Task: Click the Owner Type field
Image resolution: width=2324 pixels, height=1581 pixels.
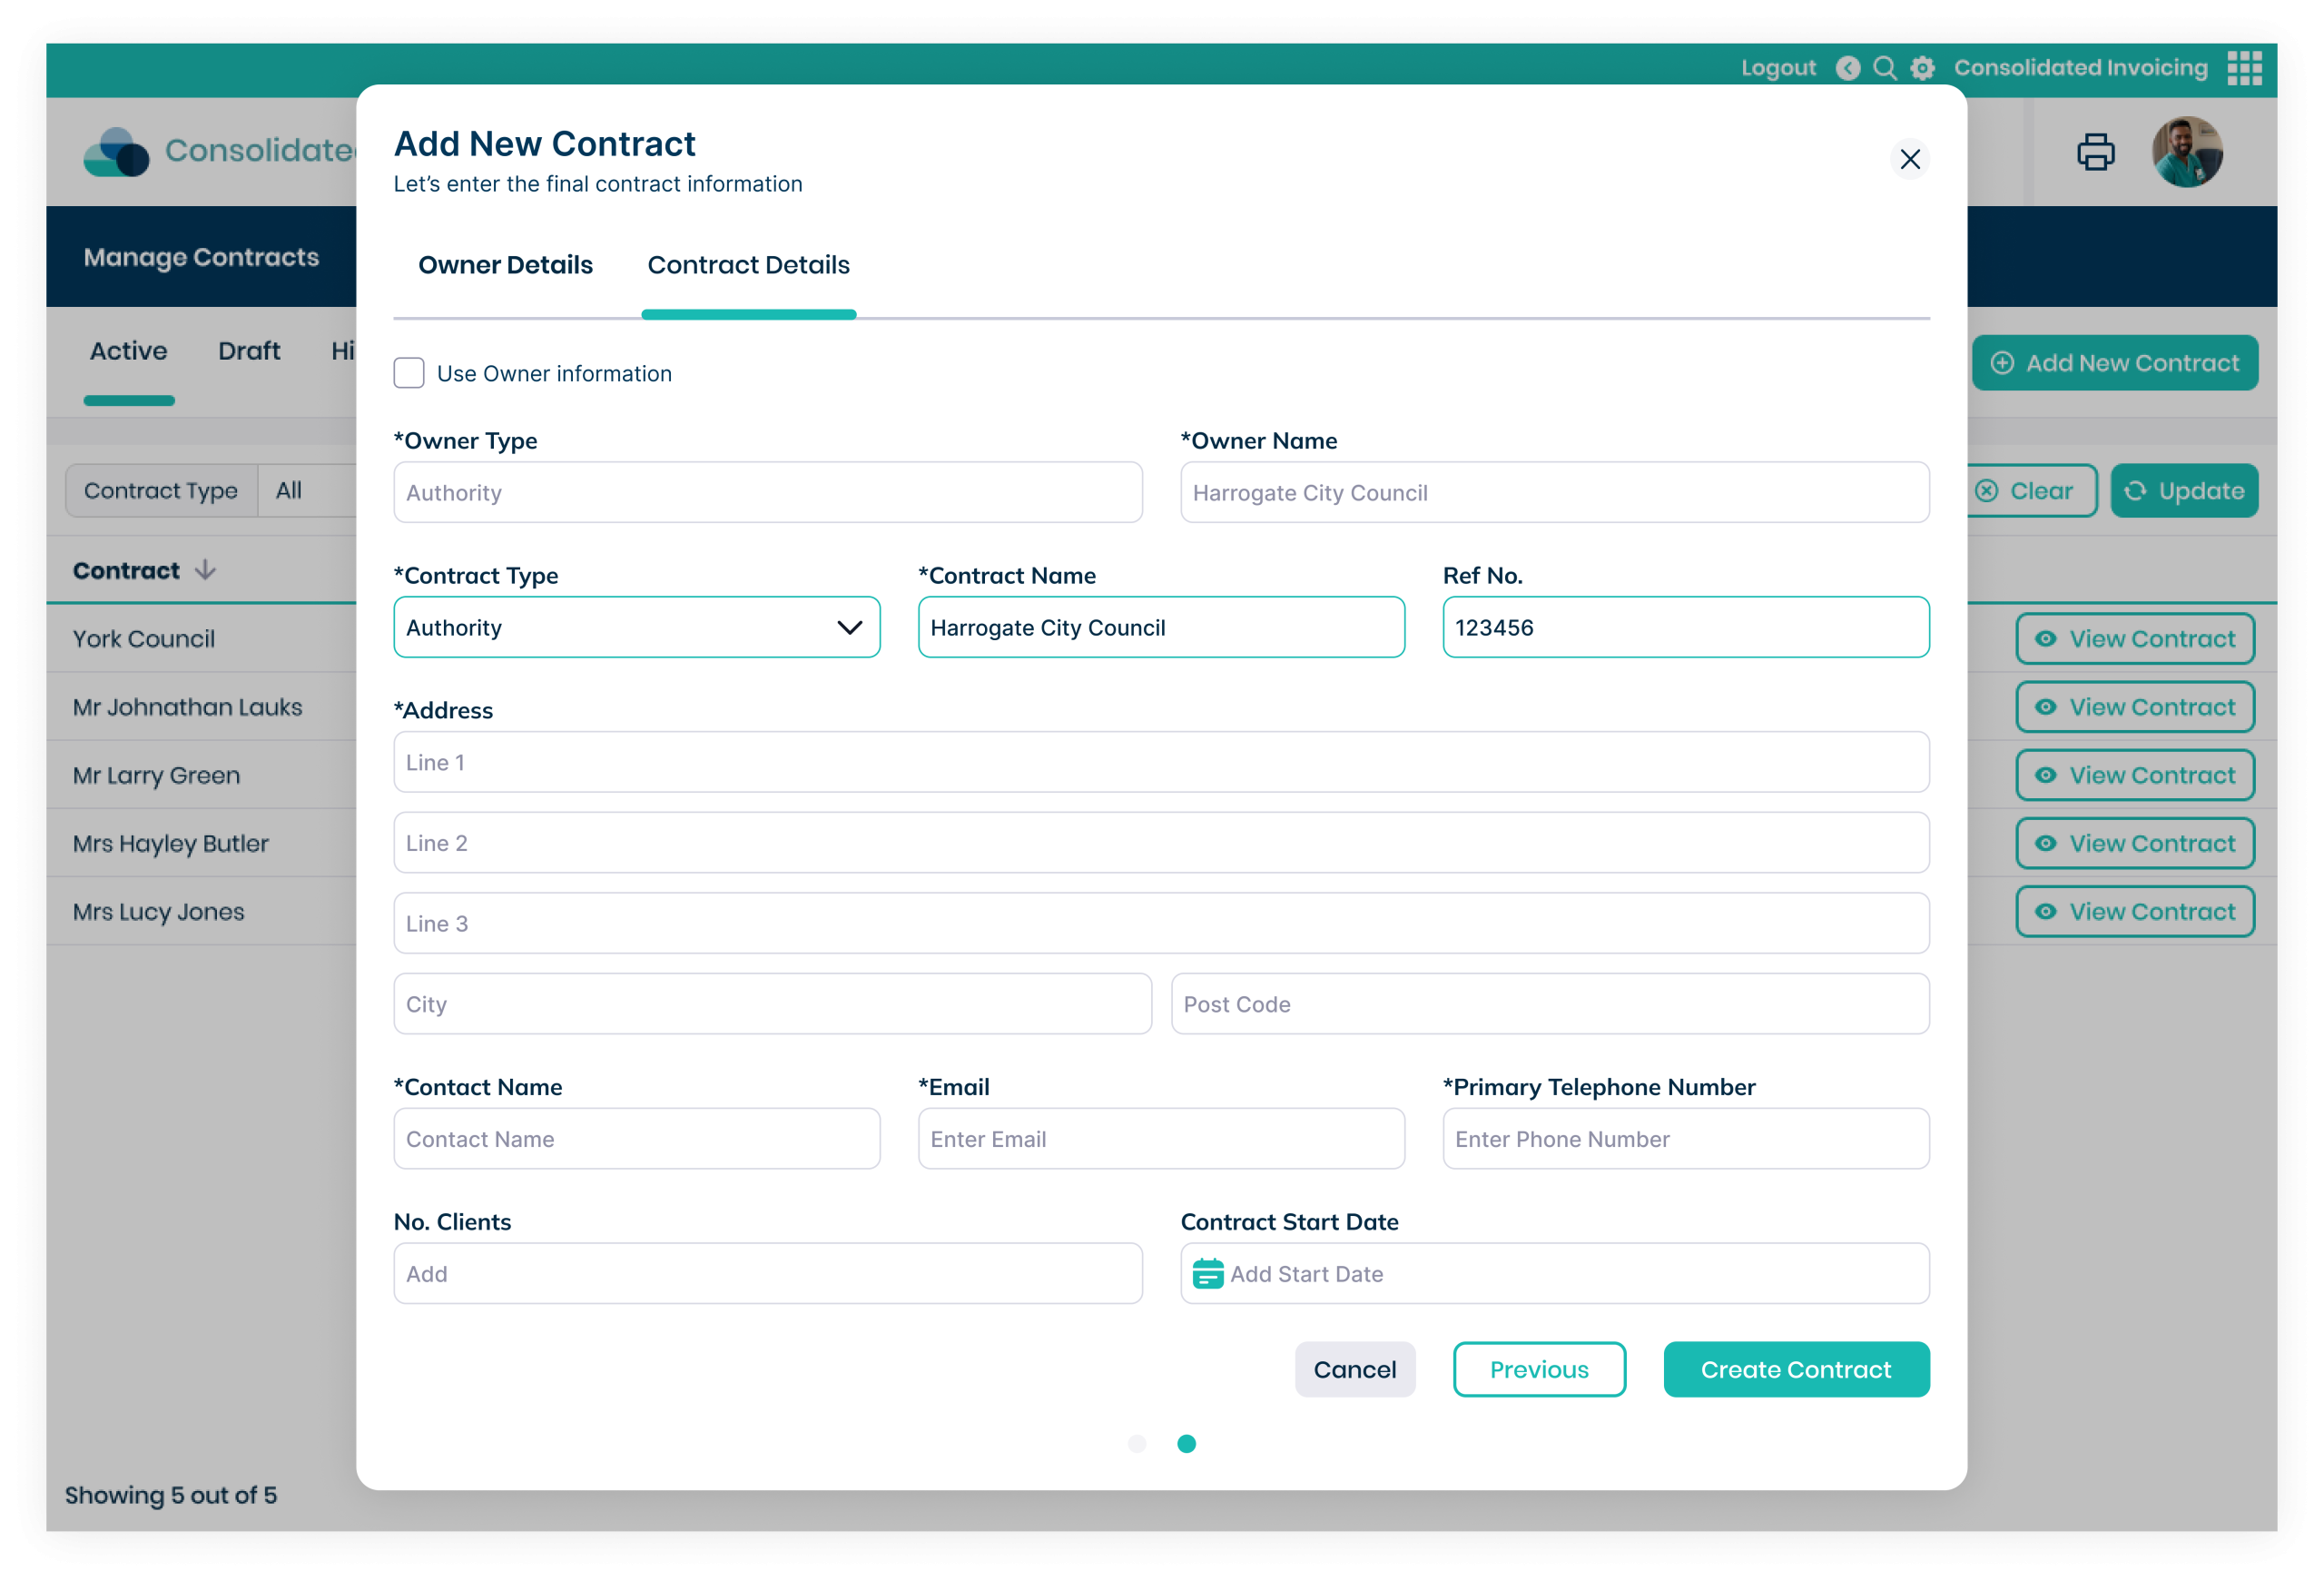Action: pos(768,492)
